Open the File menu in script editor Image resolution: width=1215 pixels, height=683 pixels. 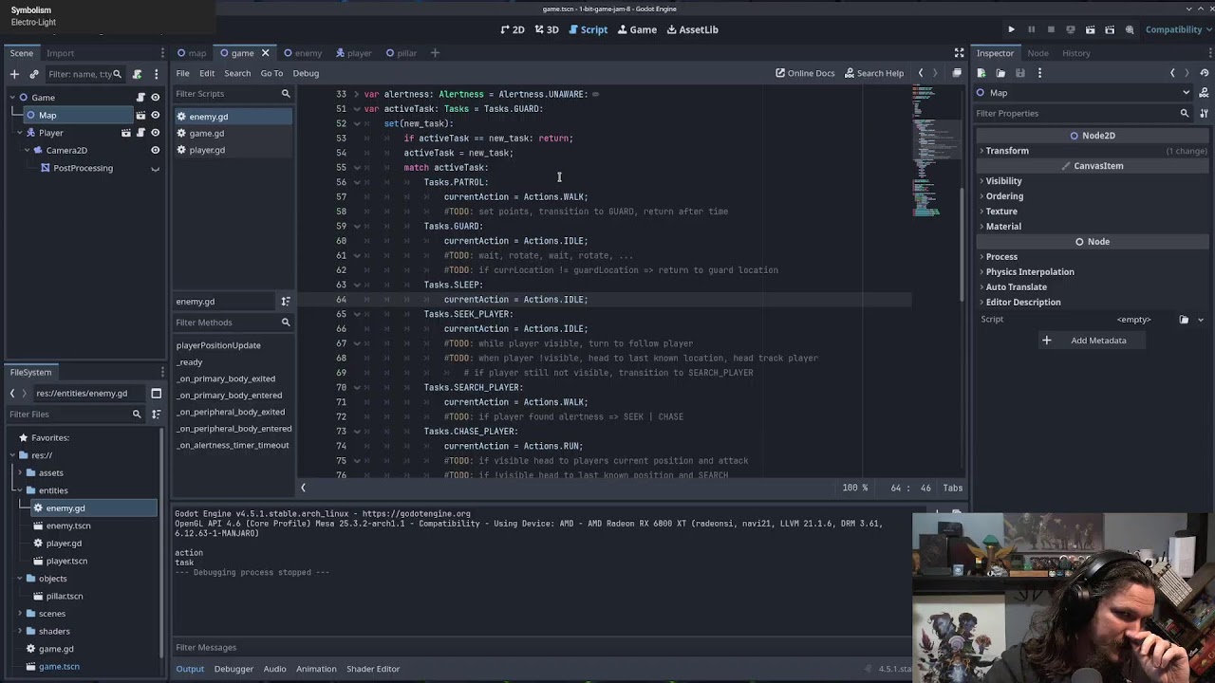point(182,73)
